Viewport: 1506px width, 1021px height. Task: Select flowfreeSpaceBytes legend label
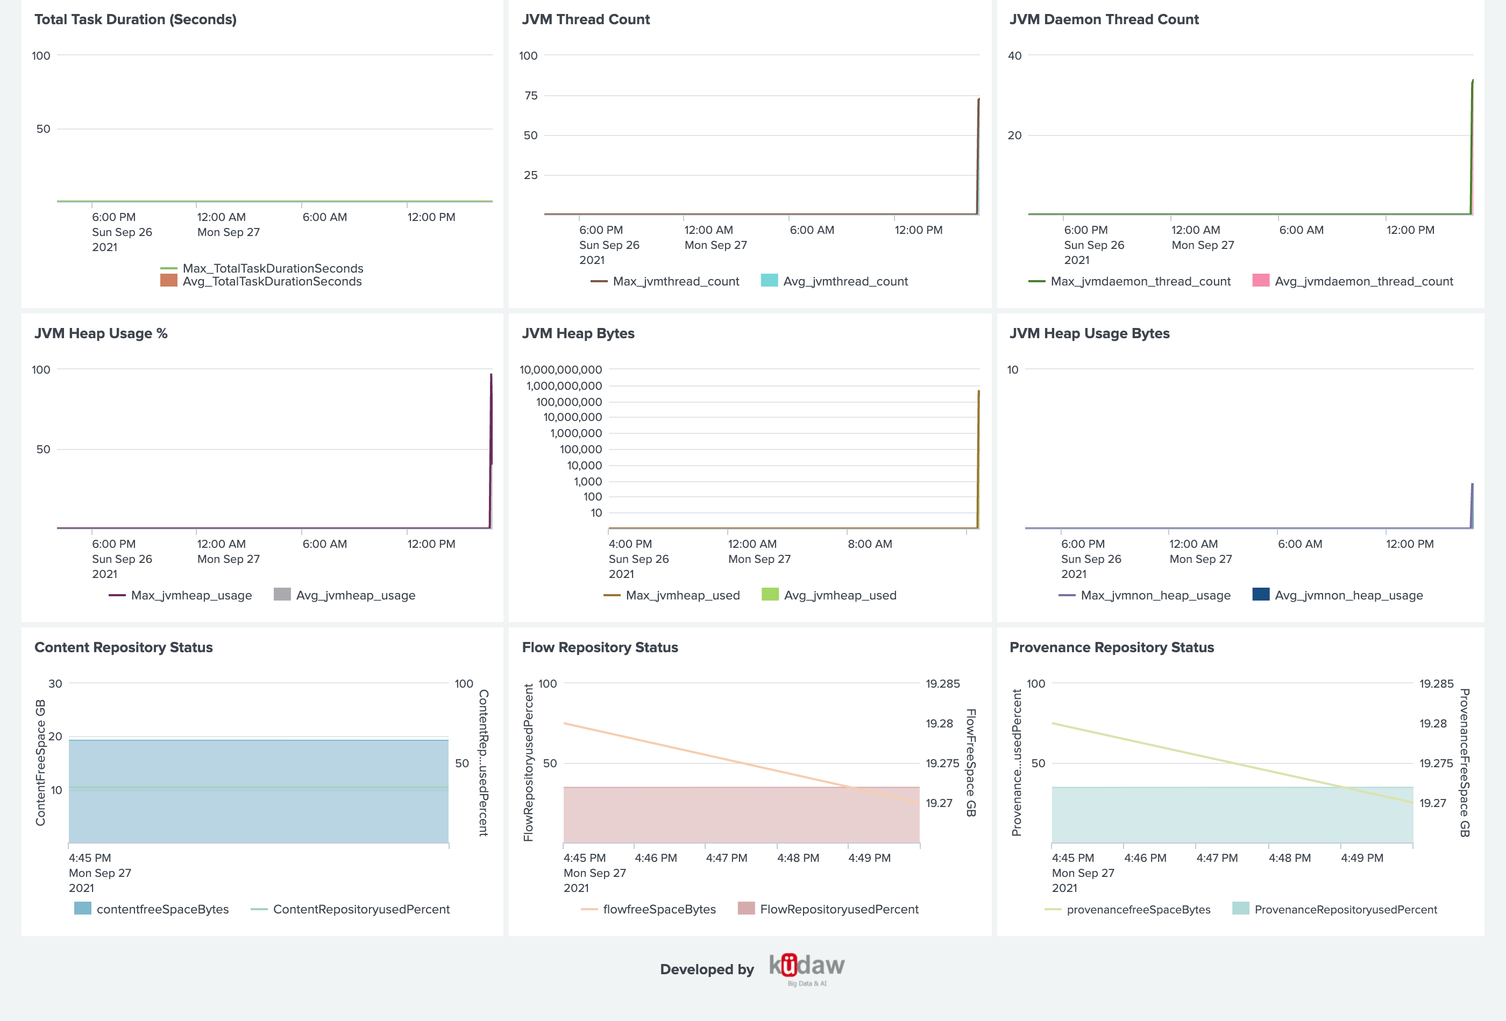tap(660, 909)
